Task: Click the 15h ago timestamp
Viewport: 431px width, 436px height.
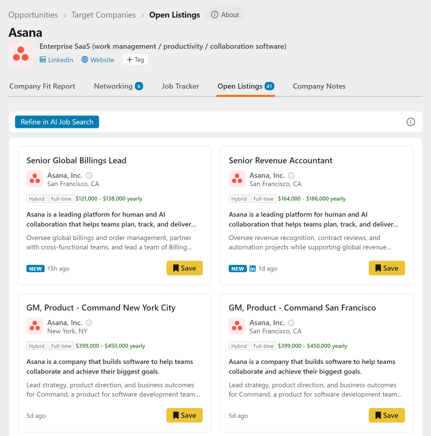Action: (58, 269)
